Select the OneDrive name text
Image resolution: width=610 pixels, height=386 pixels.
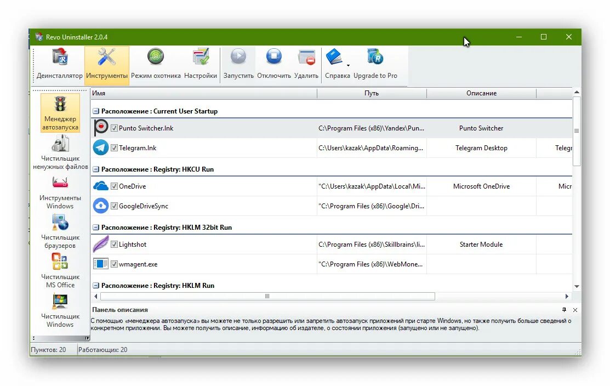132,186
